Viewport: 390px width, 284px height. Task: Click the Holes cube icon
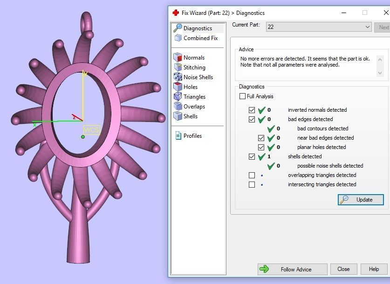click(178, 87)
